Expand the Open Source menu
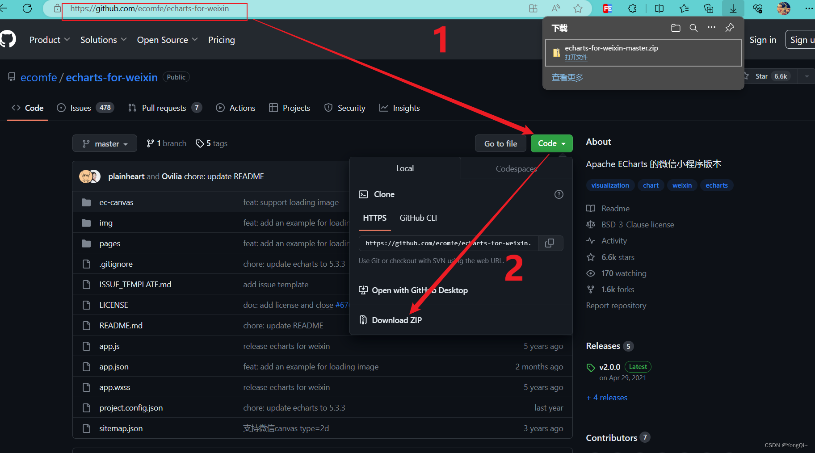Viewport: 815px width, 453px height. point(167,40)
